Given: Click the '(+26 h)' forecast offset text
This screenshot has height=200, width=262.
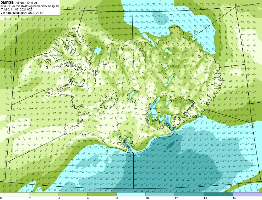Looking at the screenshot, I should tap(38, 13).
